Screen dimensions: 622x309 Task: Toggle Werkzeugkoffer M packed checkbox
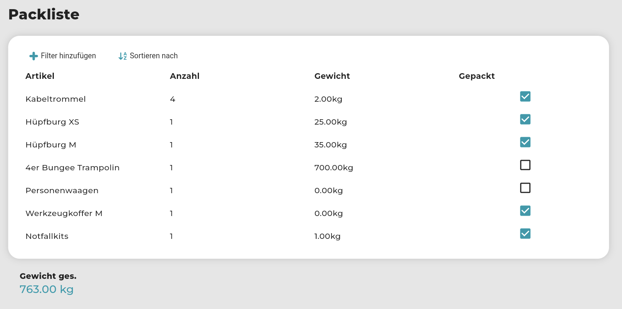pyautogui.click(x=525, y=211)
